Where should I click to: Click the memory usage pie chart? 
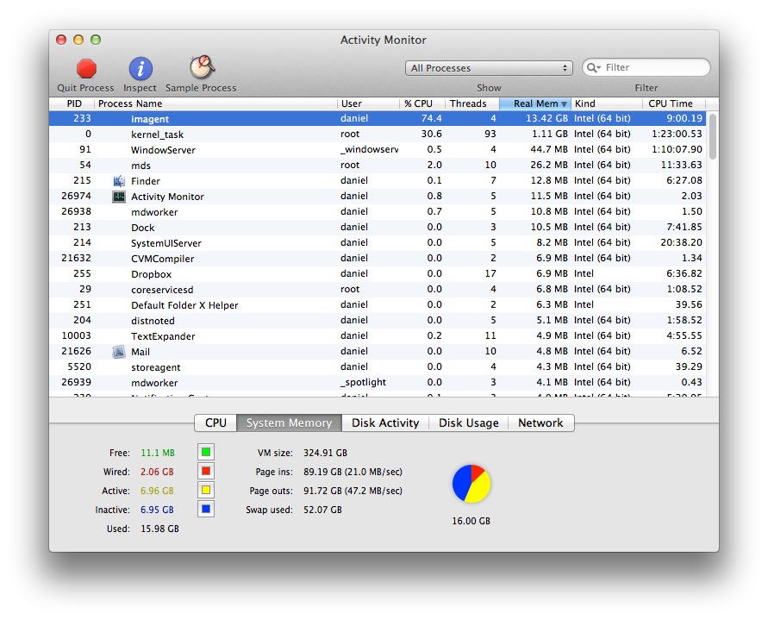click(471, 484)
